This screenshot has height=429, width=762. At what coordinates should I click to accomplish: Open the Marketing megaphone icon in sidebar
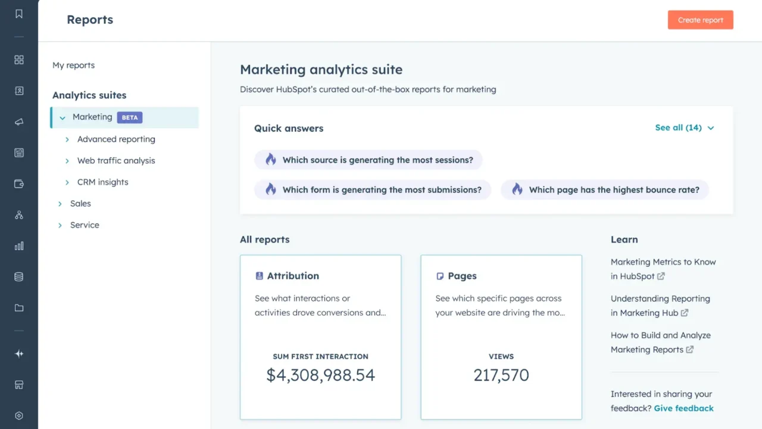19,122
